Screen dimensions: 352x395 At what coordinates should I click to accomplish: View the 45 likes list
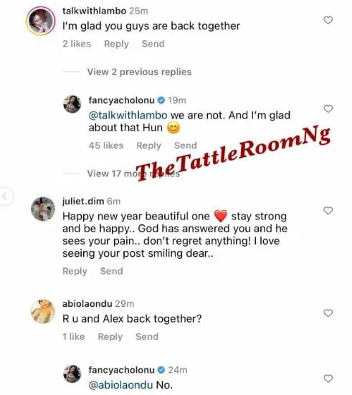(106, 146)
